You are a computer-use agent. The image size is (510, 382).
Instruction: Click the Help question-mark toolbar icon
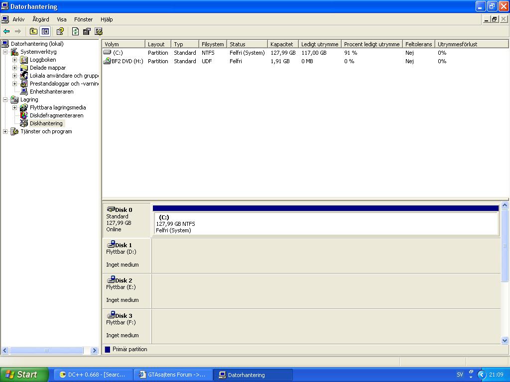tap(60, 31)
